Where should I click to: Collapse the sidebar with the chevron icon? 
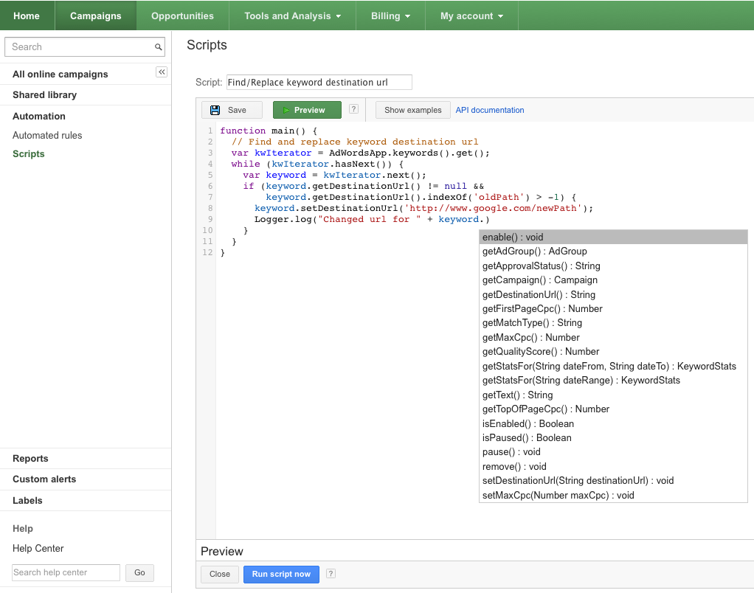(162, 72)
